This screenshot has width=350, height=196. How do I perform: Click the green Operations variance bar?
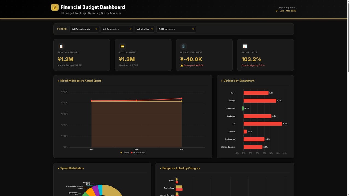243,108
